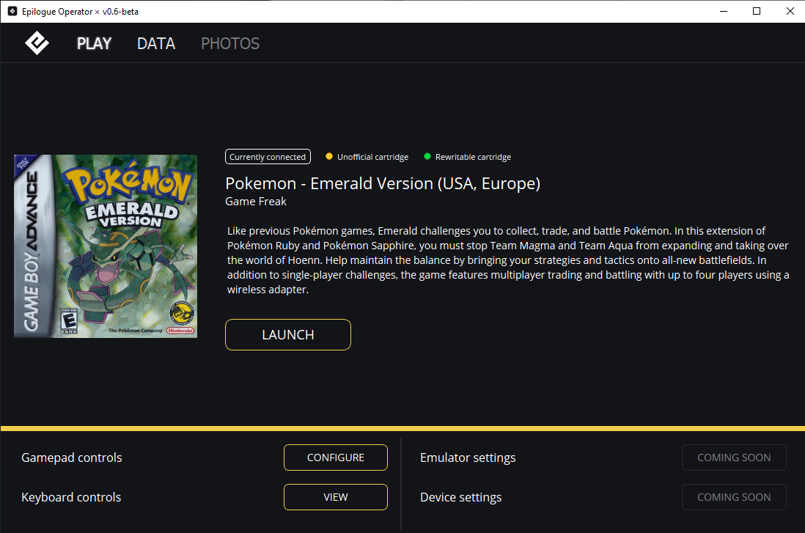
Task: Click the Device settings label
Action: pyautogui.click(x=460, y=497)
